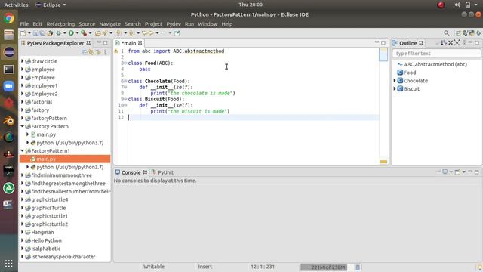This screenshot has height=272, width=483.
Task: Toggle Link with Editor in Package Explorer
Action: [91, 52]
